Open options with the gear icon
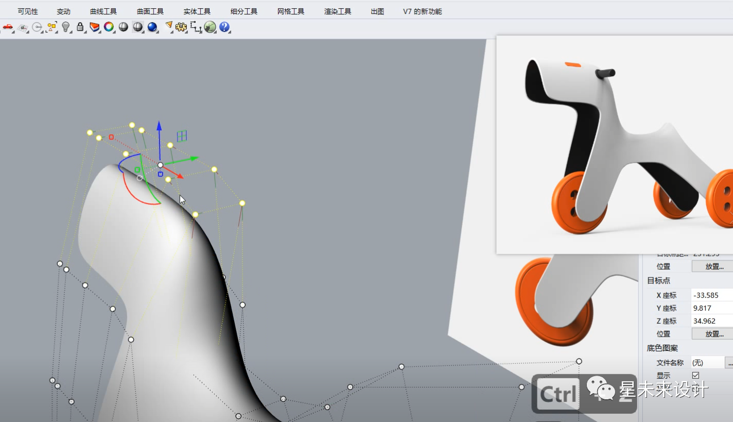The height and width of the screenshot is (422, 733). pos(181,27)
